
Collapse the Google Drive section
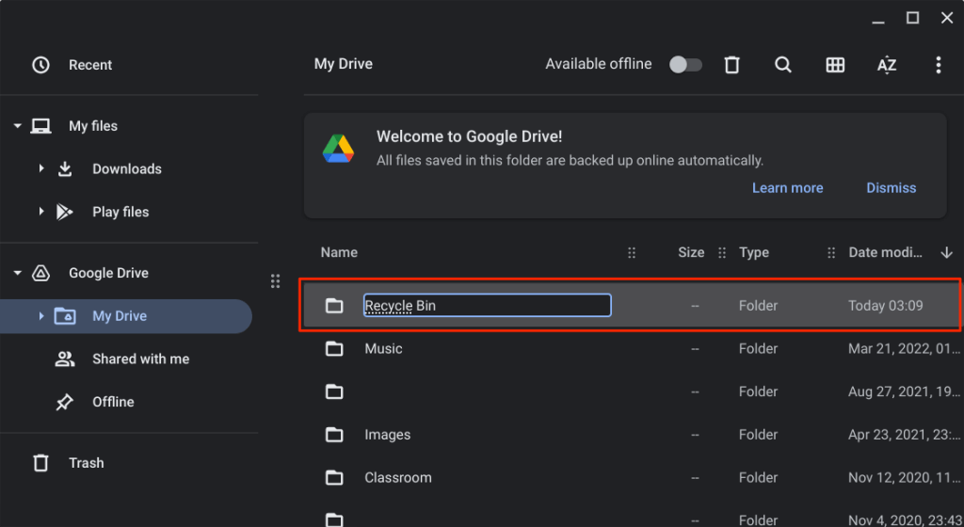point(17,273)
